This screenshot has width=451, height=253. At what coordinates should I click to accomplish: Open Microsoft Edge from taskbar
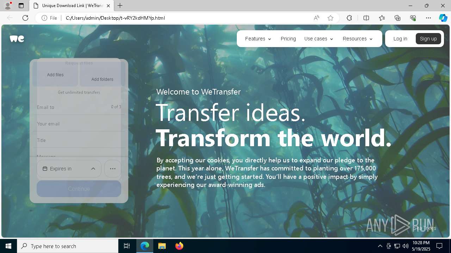(145, 246)
